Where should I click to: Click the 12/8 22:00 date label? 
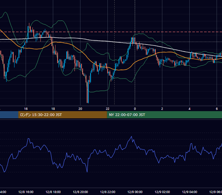pos(108,192)
